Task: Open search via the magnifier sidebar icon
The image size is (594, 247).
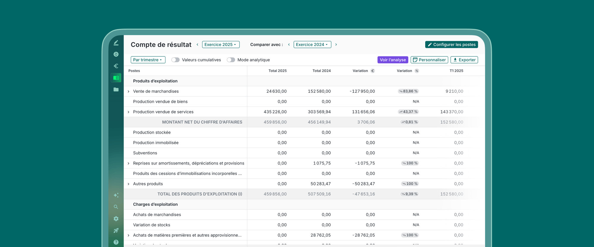Action: click(x=116, y=207)
